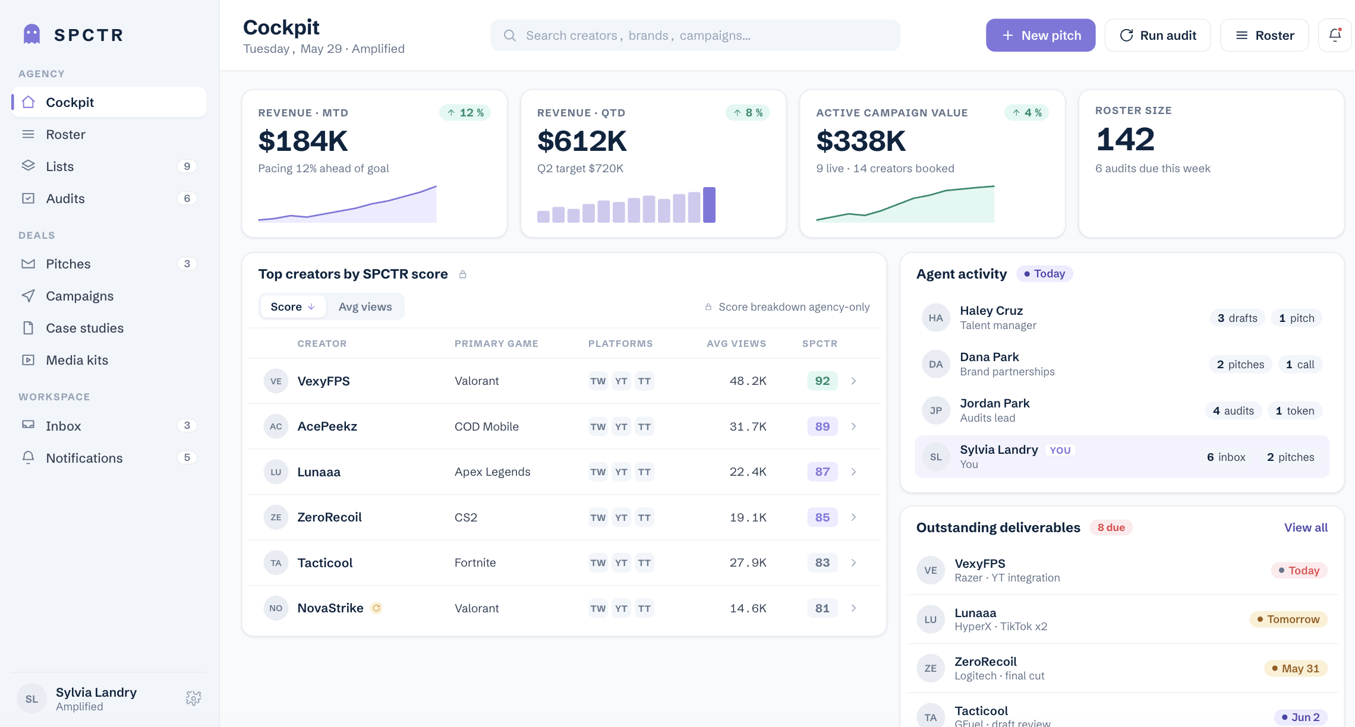1355x727 pixels.
Task: Click the LU avatar in Outstanding deliverables
Action: [931, 619]
